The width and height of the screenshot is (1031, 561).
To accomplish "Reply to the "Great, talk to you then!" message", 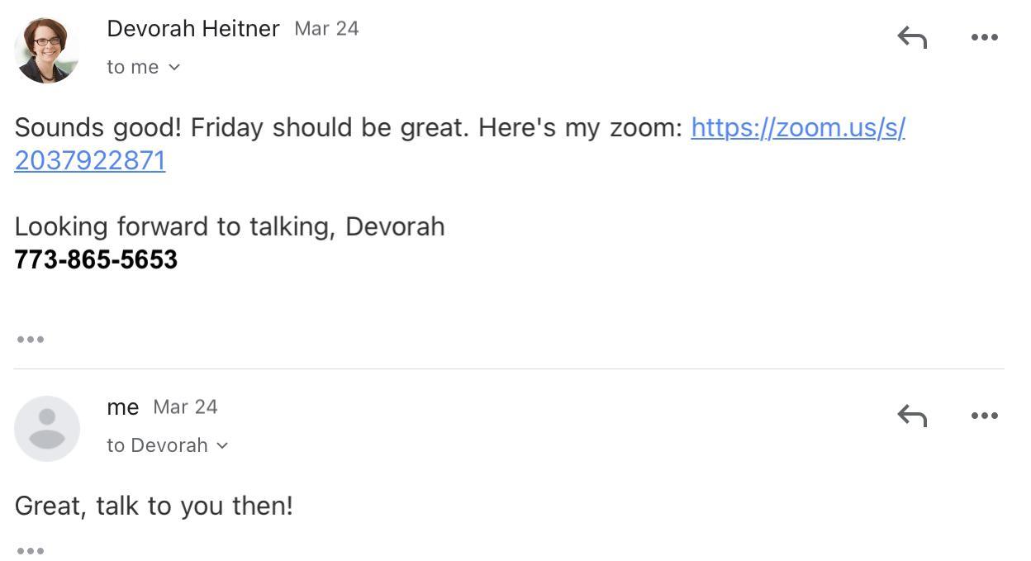I will tap(912, 416).
